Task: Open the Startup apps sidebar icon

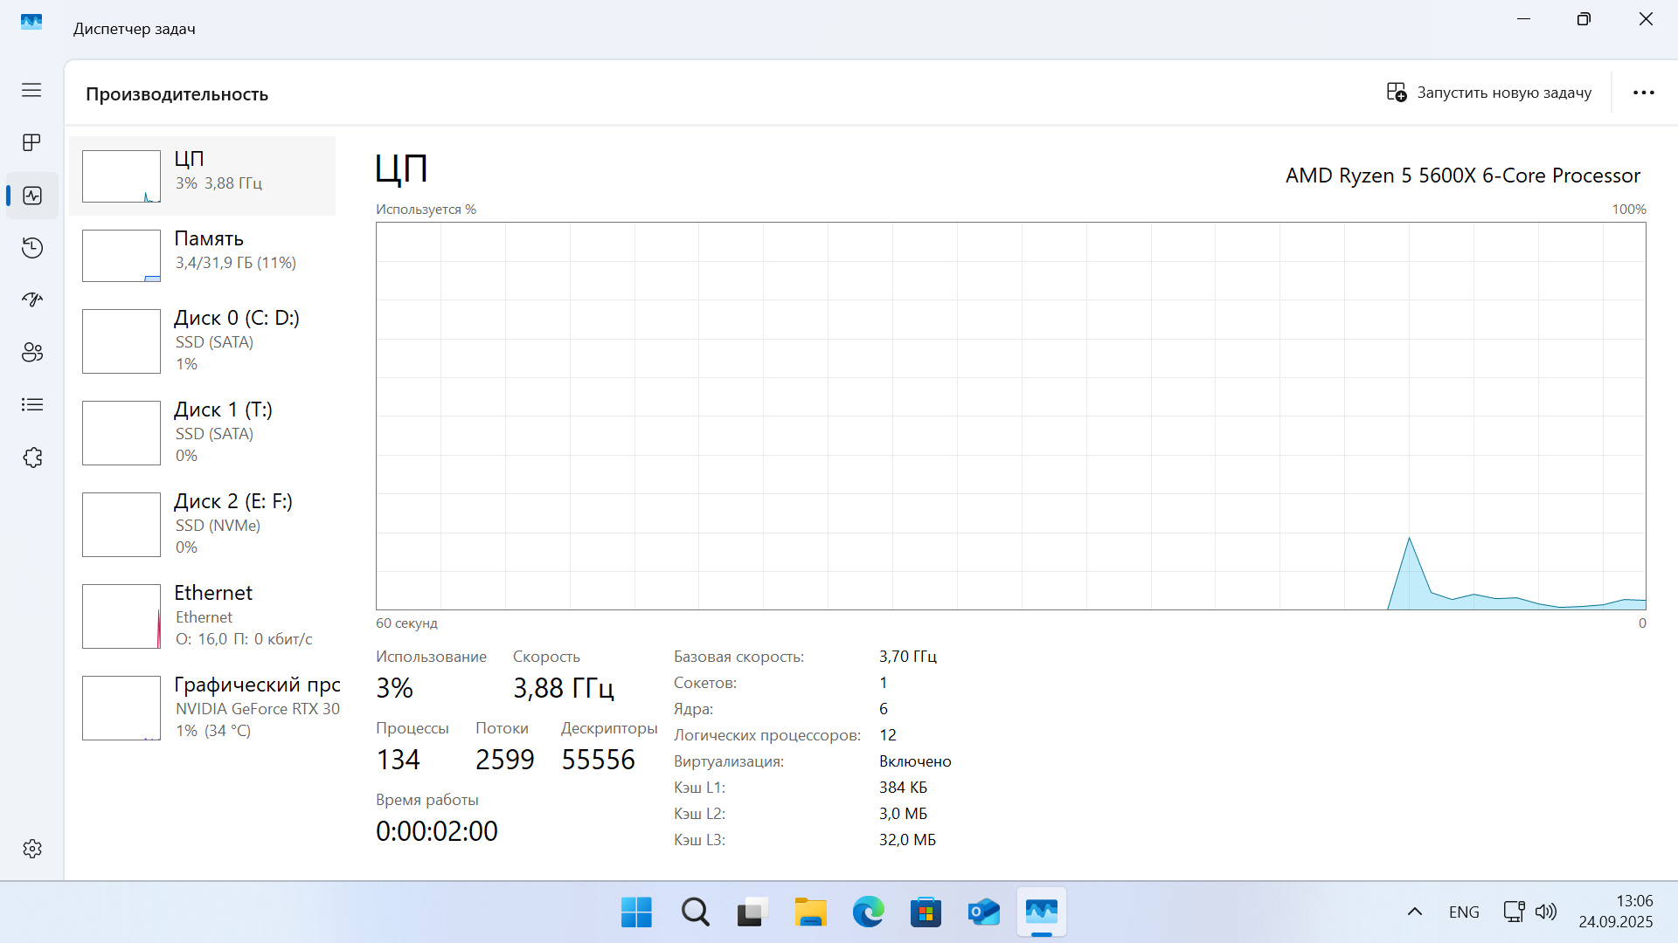Action: click(32, 300)
